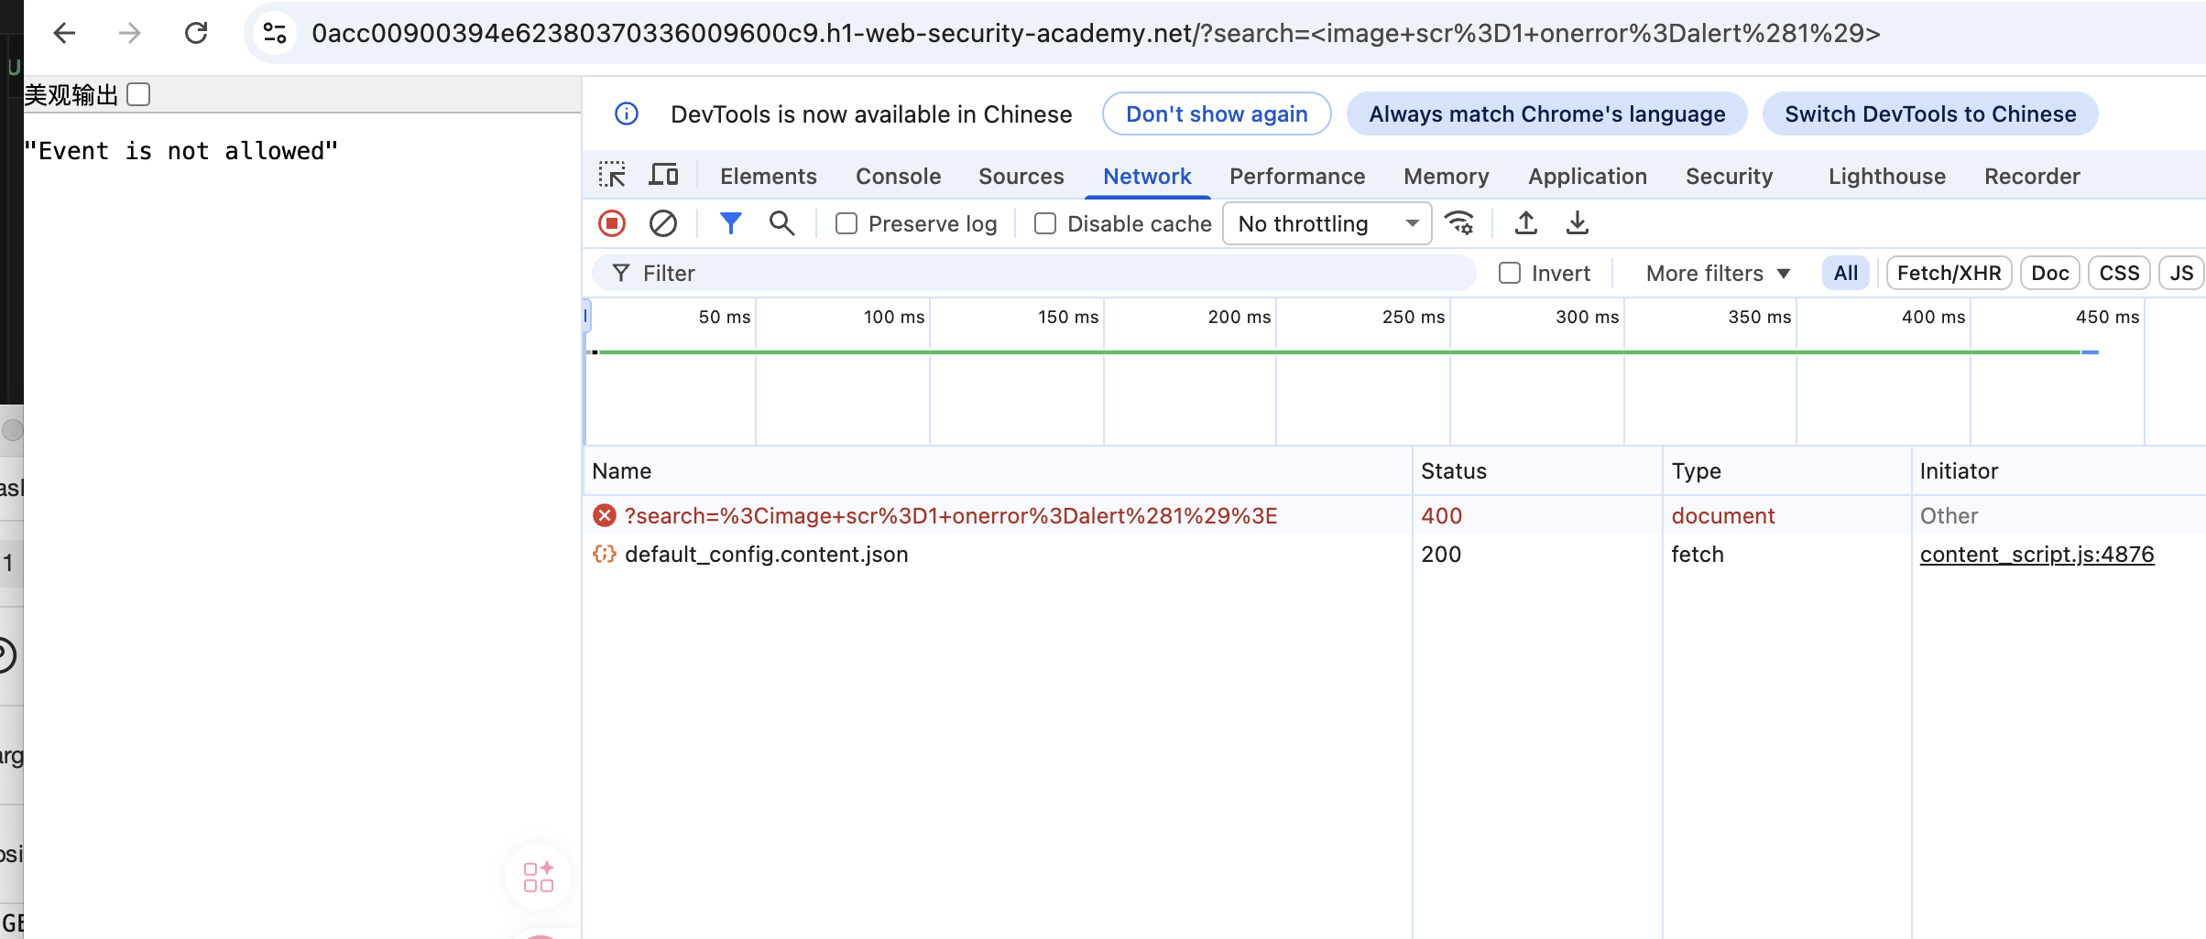Open the Security tab

click(1729, 176)
